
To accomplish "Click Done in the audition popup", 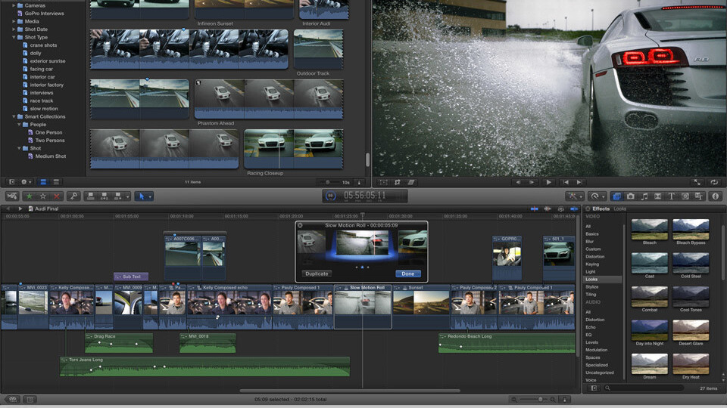I will point(407,274).
